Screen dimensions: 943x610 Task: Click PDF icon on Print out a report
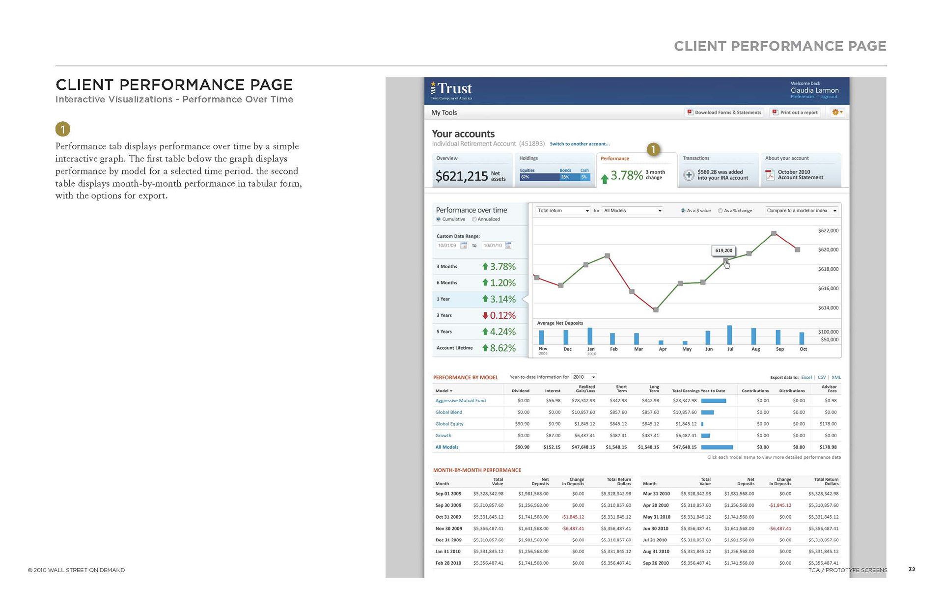tap(775, 112)
